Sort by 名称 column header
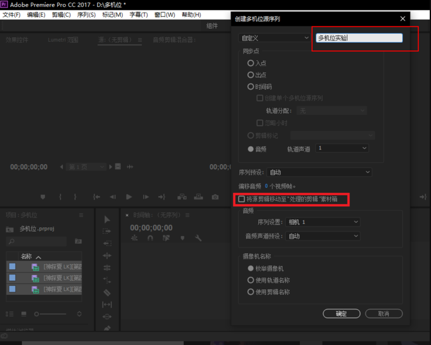Viewport: 431px width, 345px height. [x=26, y=257]
